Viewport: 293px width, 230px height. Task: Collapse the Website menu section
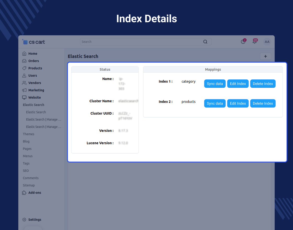tap(34, 97)
